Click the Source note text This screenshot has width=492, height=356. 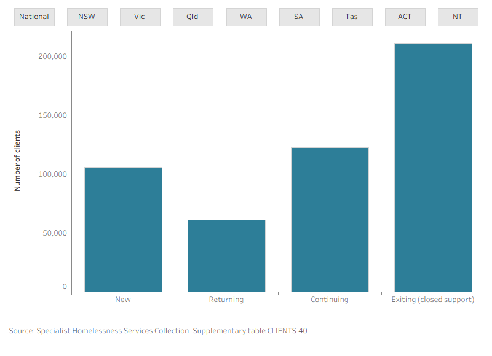point(159,331)
